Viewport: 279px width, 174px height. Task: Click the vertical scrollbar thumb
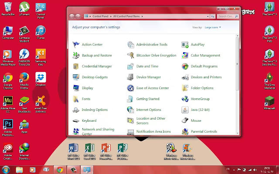click(237, 64)
